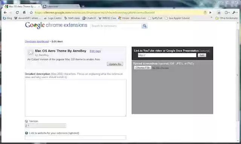Bookmark this page with the star
Image resolution: width=241 pixels, height=144 pixels.
(31, 12)
